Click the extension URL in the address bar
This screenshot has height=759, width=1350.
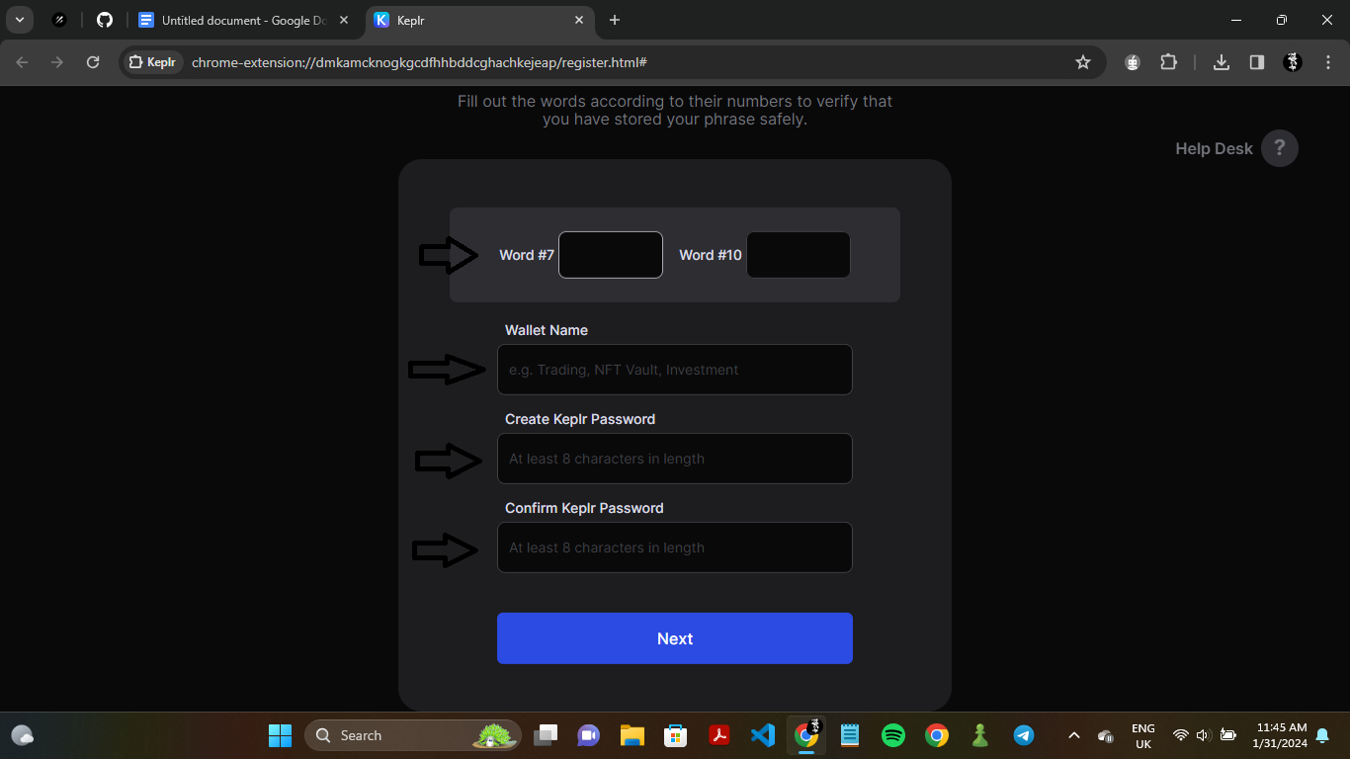coord(419,62)
